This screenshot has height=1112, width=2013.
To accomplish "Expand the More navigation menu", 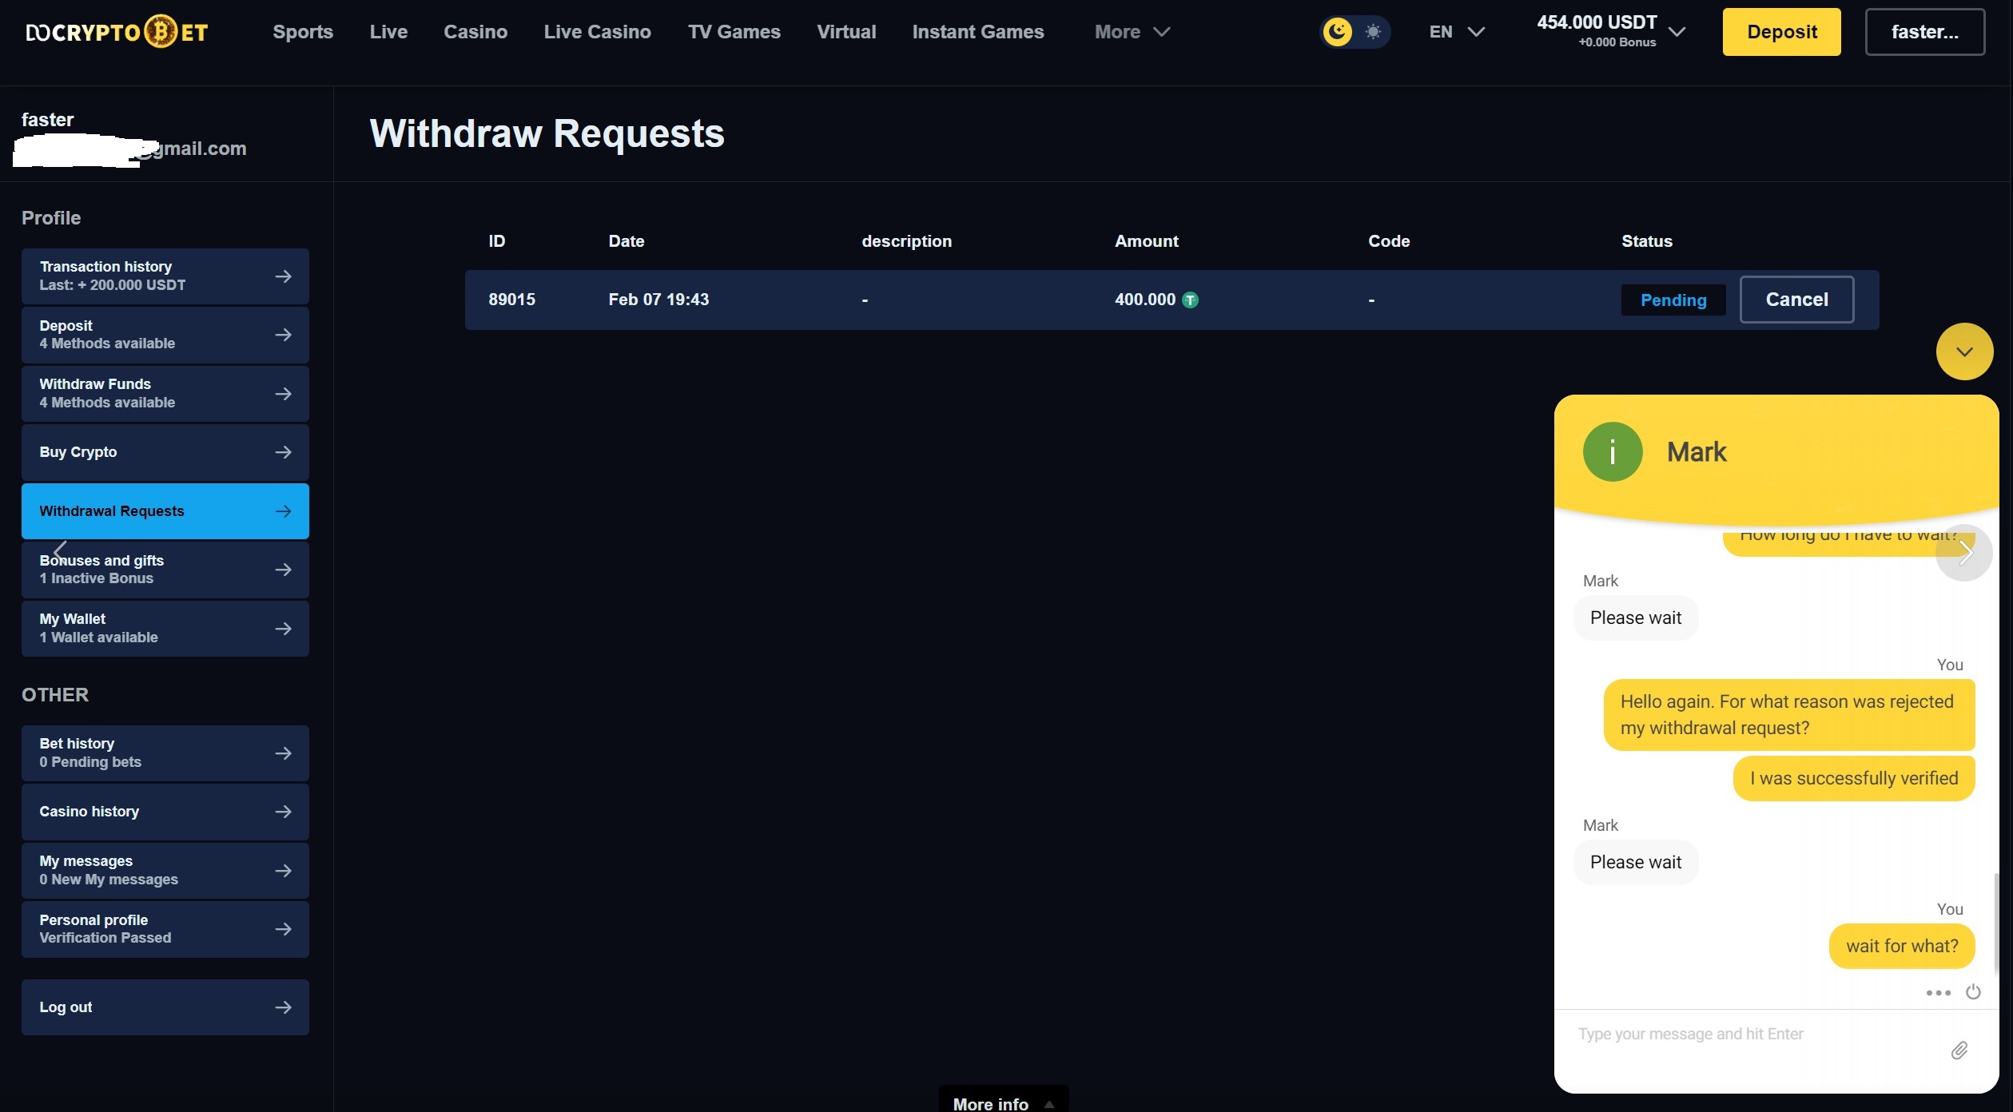I will [1132, 32].
